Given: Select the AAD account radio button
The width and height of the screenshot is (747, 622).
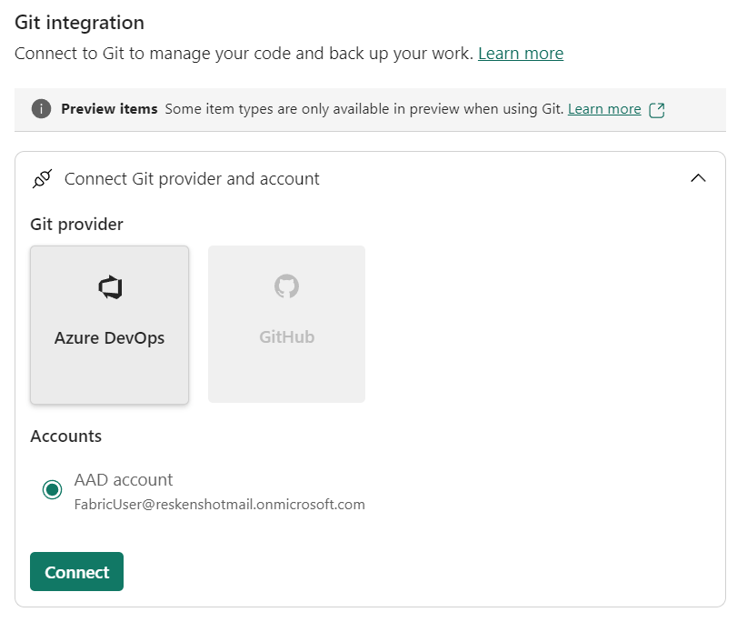Looking at the screenshot, I should pos(52,490).
